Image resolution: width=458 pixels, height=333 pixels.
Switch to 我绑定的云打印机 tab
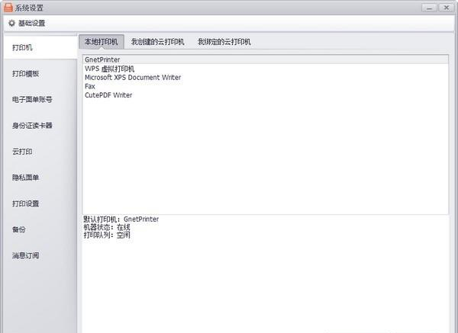pos(224,42)
